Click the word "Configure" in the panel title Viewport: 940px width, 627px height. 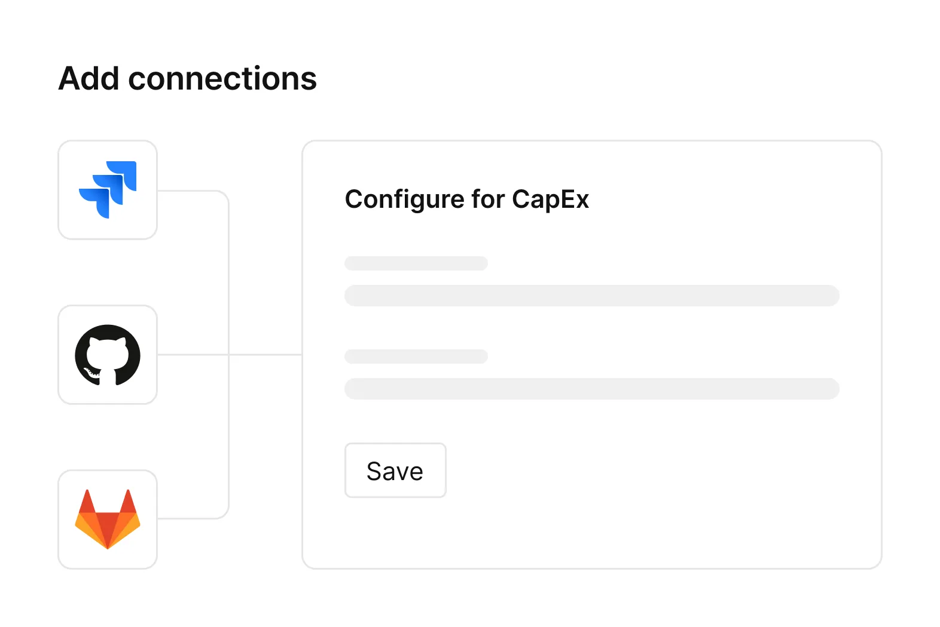[x=405, y=199]
